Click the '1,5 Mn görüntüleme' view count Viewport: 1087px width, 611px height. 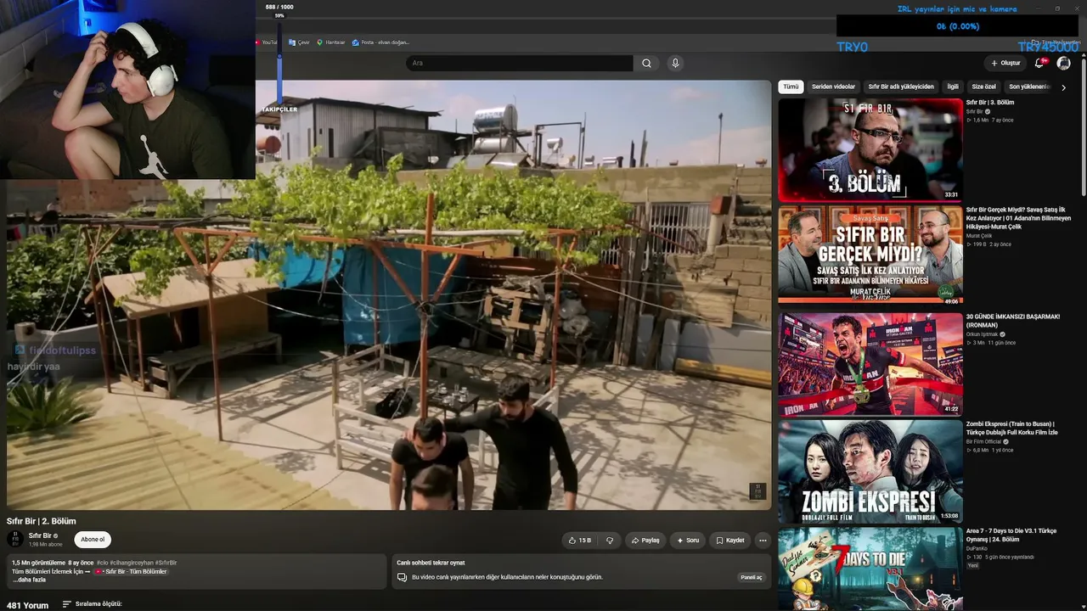click(x=38, y=563)
